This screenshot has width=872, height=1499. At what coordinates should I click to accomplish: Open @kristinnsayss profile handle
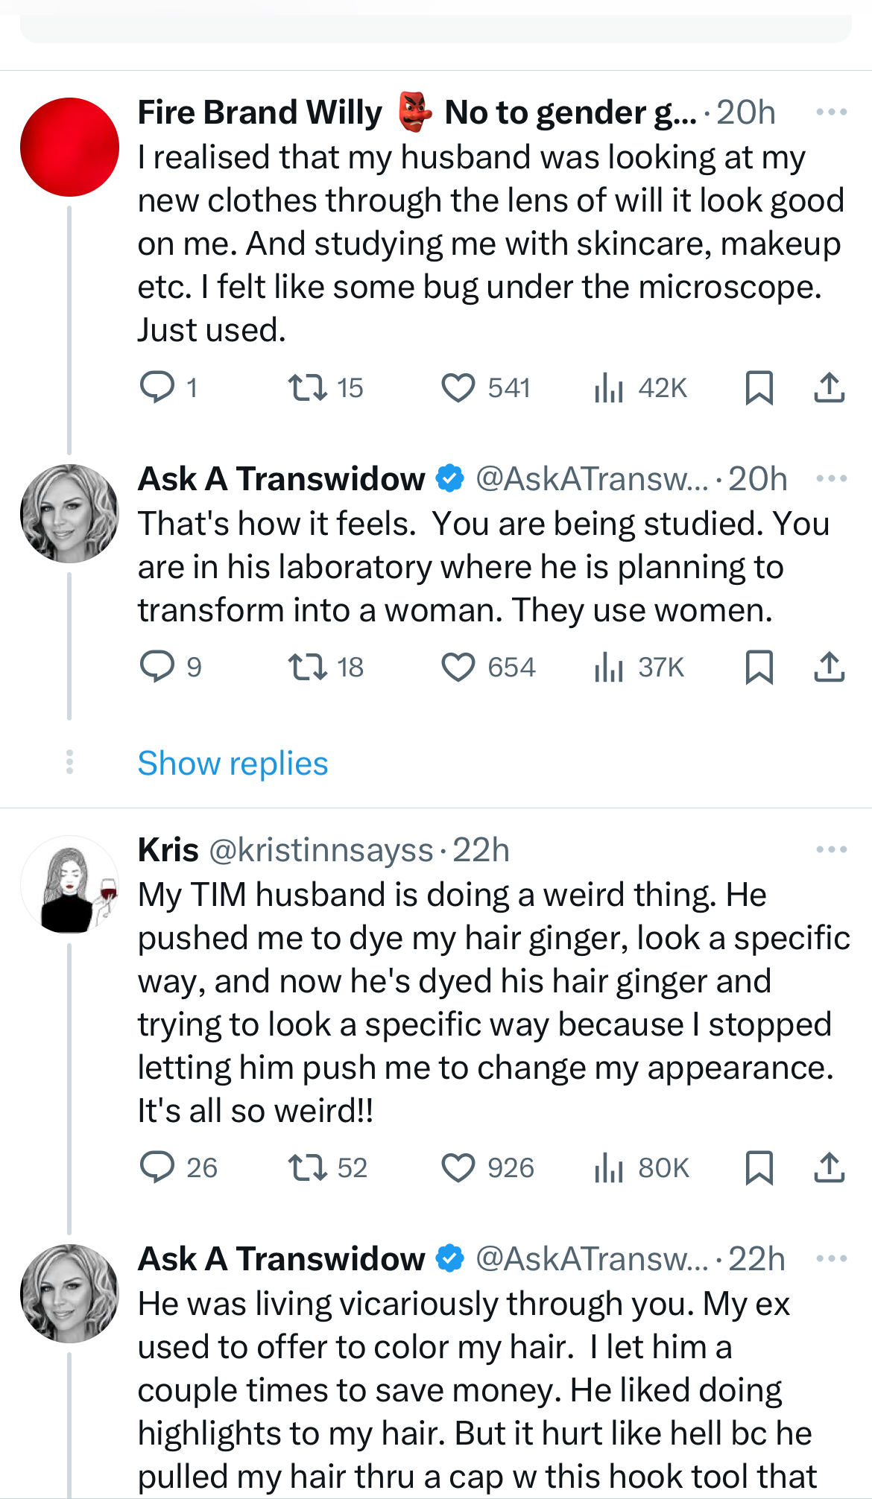tap(321, 850)
